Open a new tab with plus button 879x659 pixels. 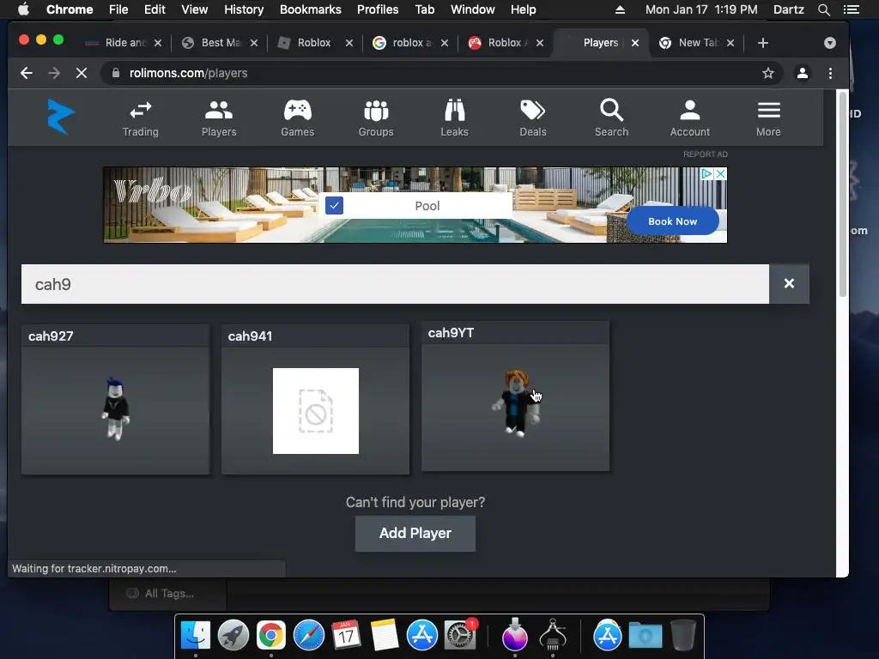[763, 43]
